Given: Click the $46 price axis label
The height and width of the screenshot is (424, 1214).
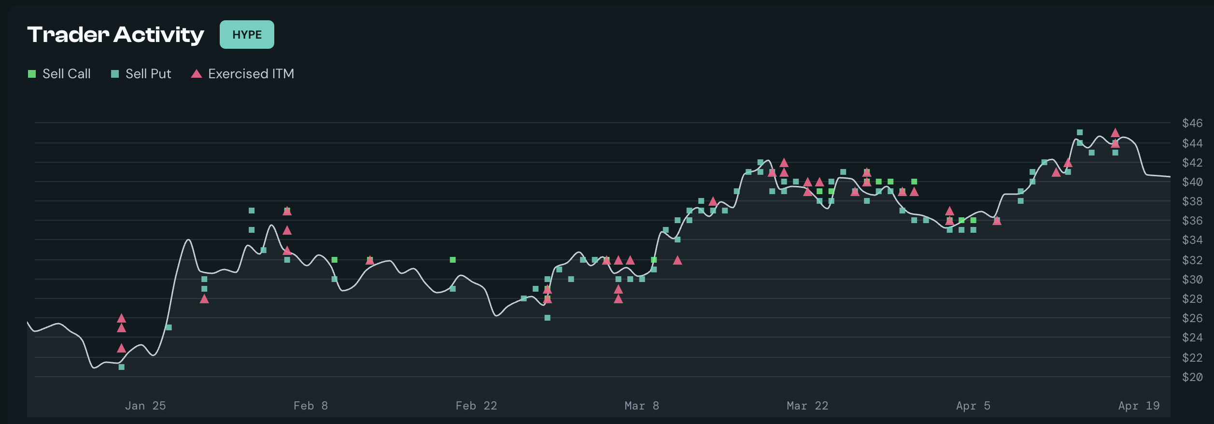Looking at the screenshot, I should pos(1192,123).
